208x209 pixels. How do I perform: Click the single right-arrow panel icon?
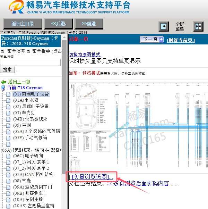[164, 26]
